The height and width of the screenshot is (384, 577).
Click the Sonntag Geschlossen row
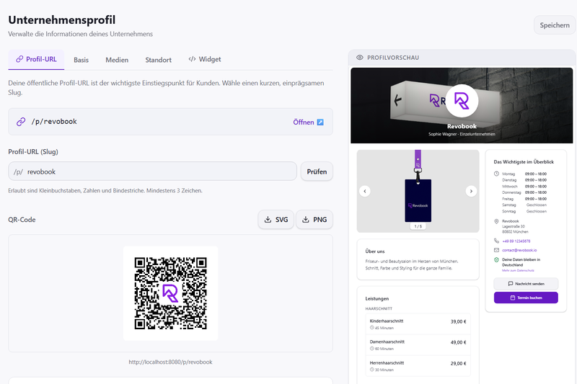(x=524, y=211)
